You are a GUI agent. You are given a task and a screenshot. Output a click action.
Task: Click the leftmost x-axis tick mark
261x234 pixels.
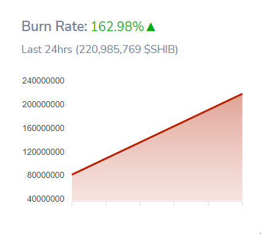72,204
